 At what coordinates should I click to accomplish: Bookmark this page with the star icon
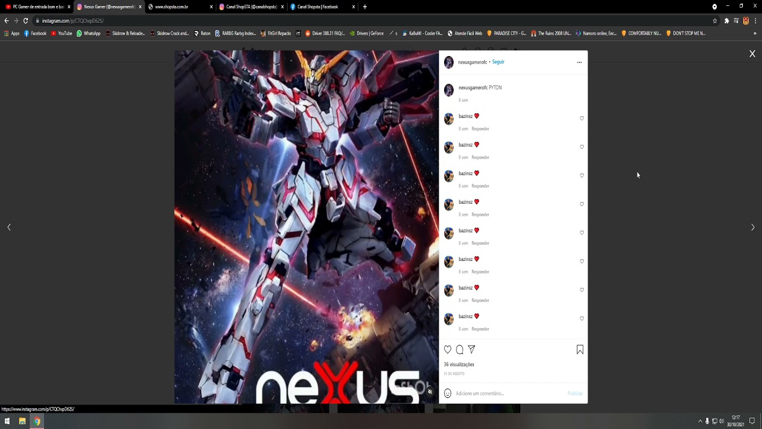[x=715, y=21]
